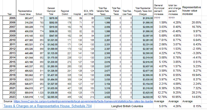Select the 2018 year cell
This screenshot has height=110, width=207.
(9, 75)
